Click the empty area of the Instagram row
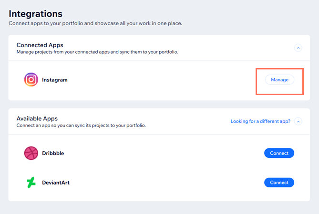The image size is (319, 214). coord(161,80)
